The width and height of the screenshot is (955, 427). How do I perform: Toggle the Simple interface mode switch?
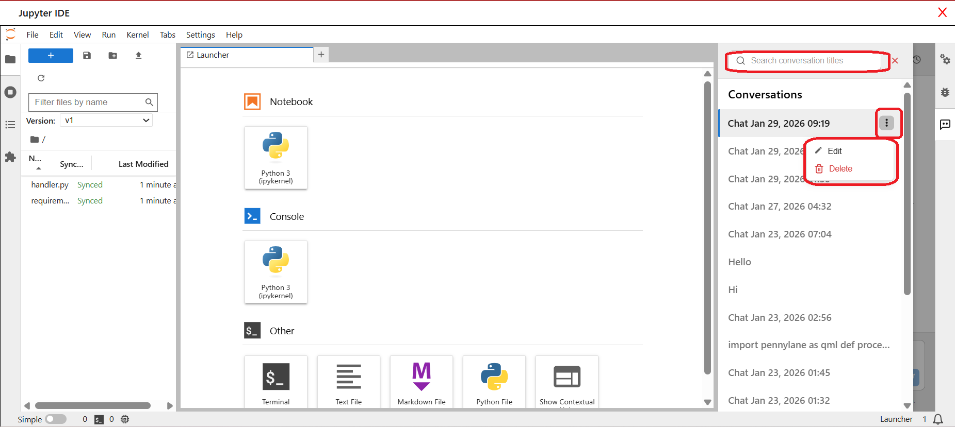[56, 419]
